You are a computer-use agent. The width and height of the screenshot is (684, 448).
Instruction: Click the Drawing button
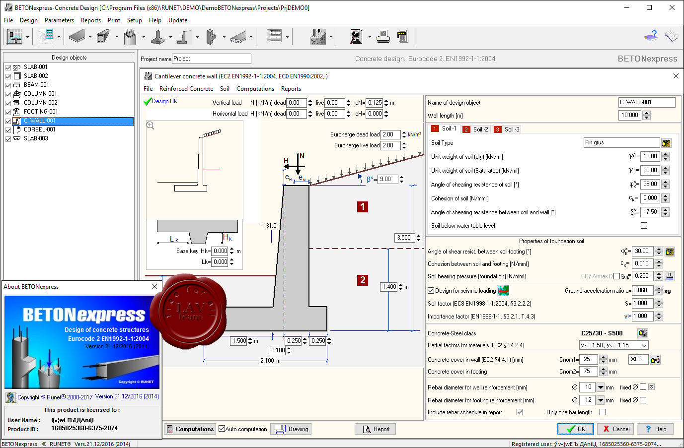click(291, 429)
